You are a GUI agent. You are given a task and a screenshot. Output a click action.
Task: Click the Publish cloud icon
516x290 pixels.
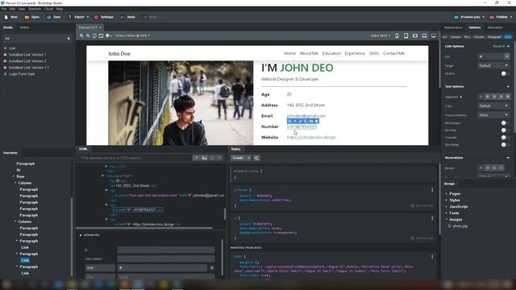click(x=492, y=17)
